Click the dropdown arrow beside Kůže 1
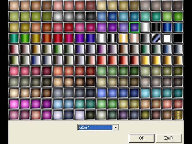 115,127
